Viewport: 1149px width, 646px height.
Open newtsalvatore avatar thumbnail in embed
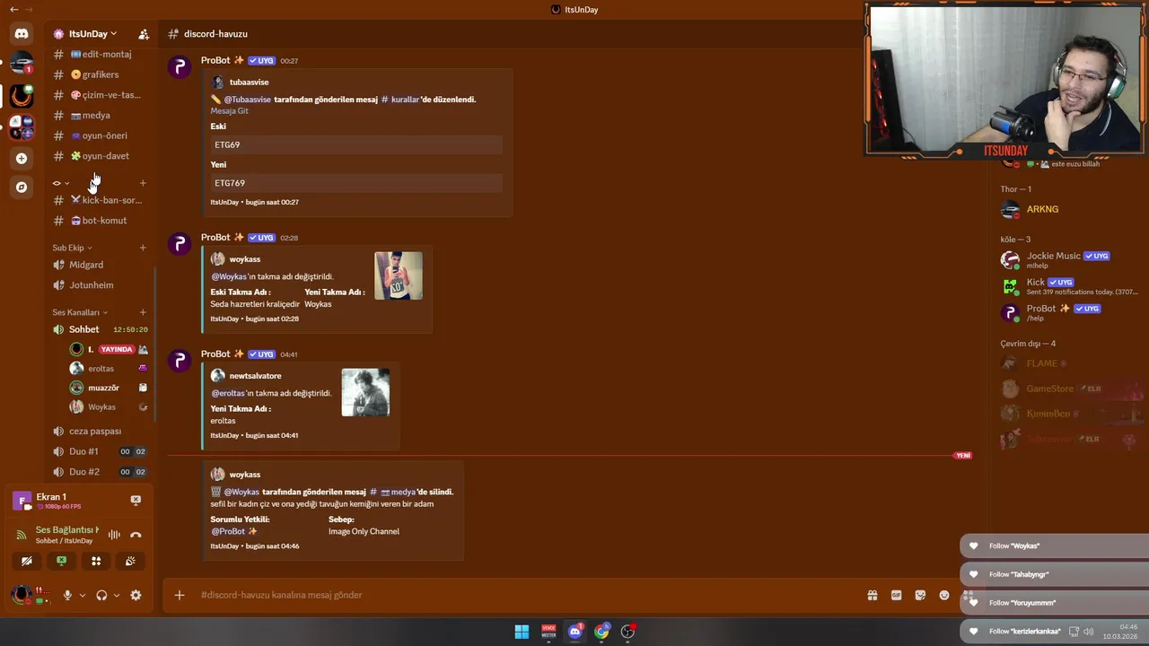(365, 392)
